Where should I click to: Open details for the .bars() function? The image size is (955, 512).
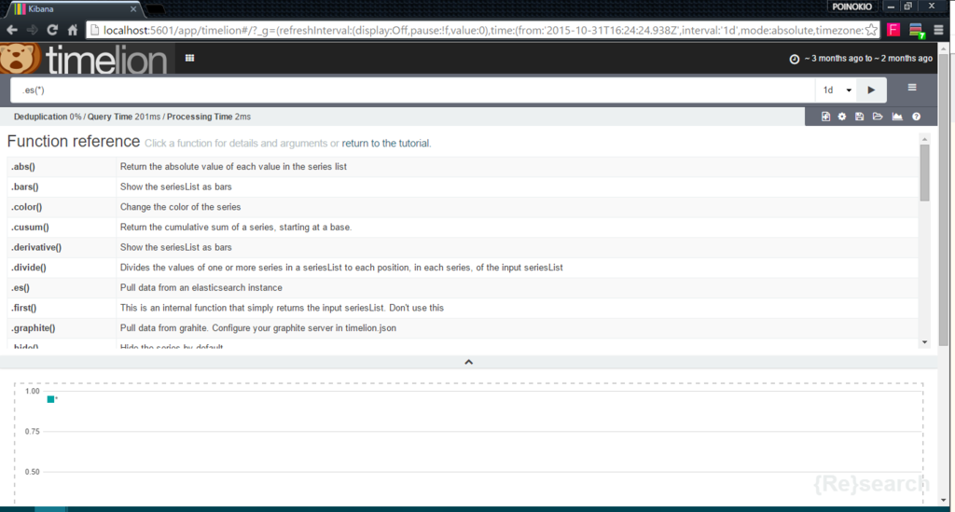(x=24, y=187)
